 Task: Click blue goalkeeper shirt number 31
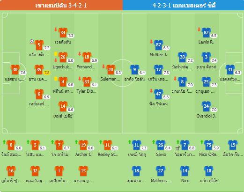(230, 69)
